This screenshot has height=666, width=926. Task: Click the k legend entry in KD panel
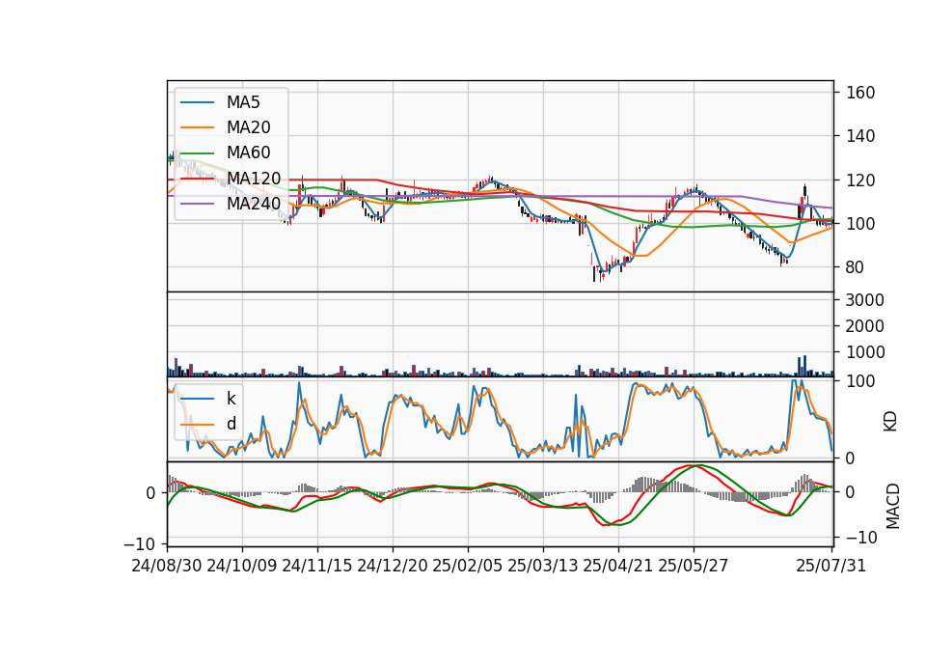click(208, 399)
